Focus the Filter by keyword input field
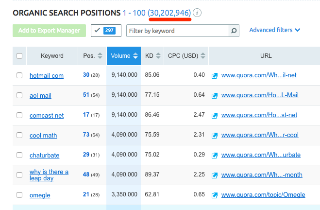 (x=177, y=31)
